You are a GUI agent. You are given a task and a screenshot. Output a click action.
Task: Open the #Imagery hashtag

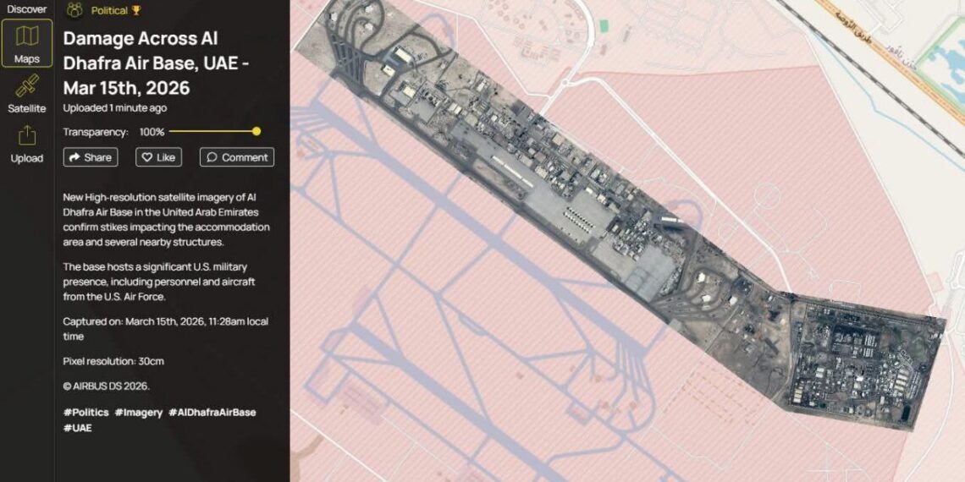(139, 413)
